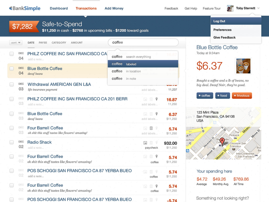Click the Feedback link
Screen dimensions: 269x202
(x=171, y=8)
